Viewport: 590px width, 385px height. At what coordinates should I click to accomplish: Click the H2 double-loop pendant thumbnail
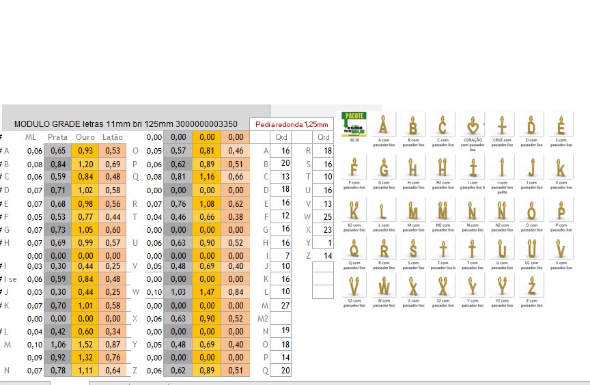(442, 167)
